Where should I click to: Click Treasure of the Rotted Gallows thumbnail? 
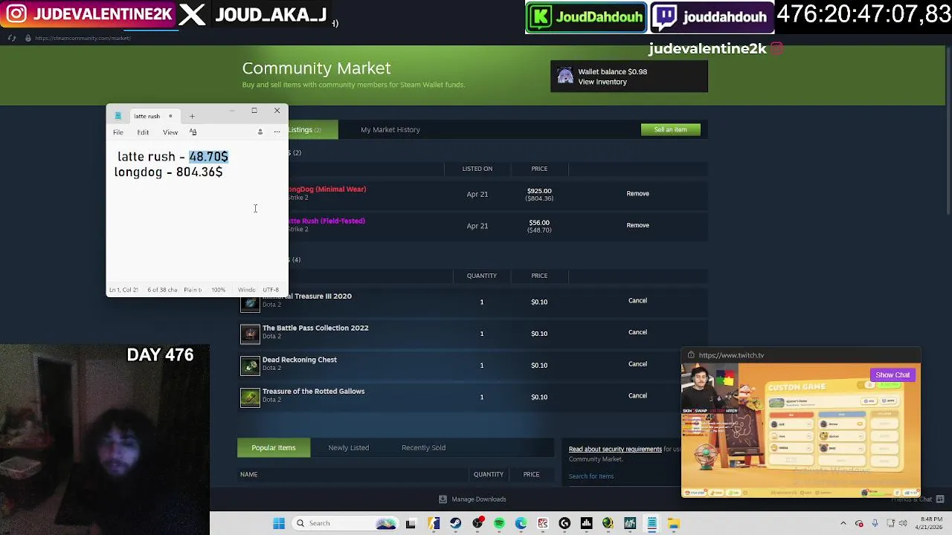point(250,398)
